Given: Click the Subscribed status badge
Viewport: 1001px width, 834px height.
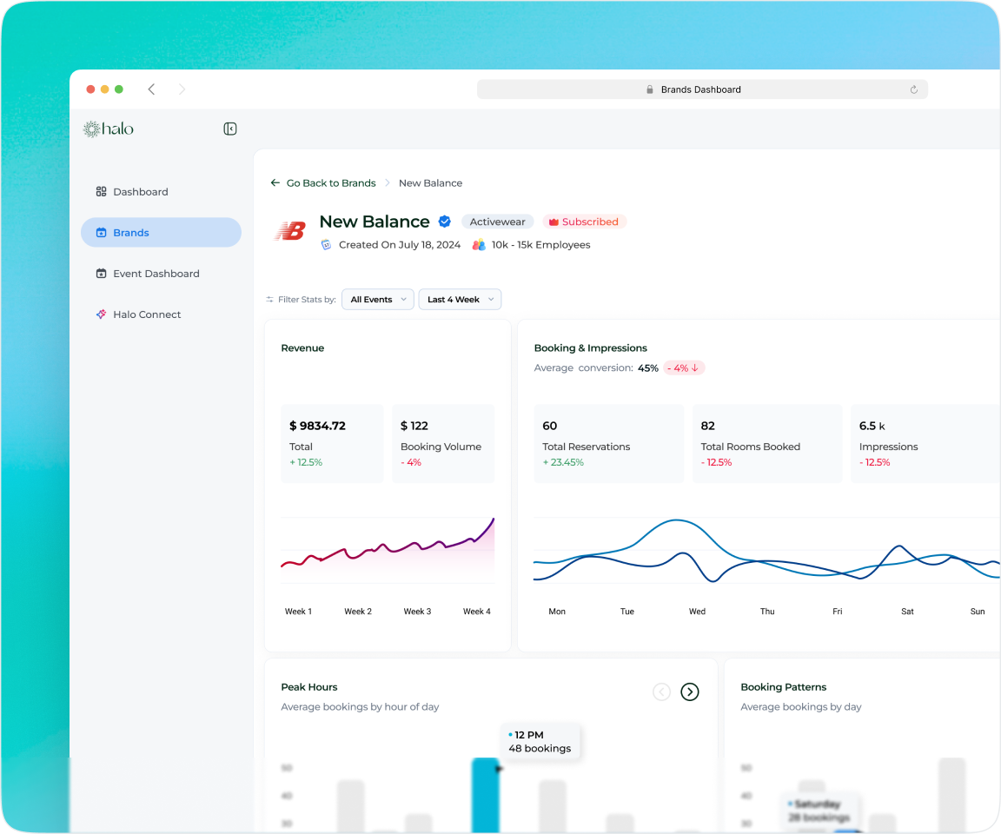Looking at the screenshot, I should (584, 222).
